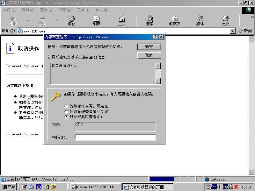Viewport: 255px width, 191px height.
Task: Open the Media (媒体) pane
Action: pyautogui.click(x=200, y=21)
